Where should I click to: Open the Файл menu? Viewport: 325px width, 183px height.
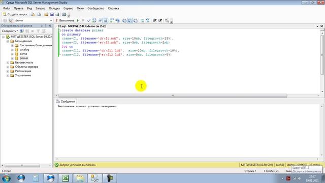7,8
